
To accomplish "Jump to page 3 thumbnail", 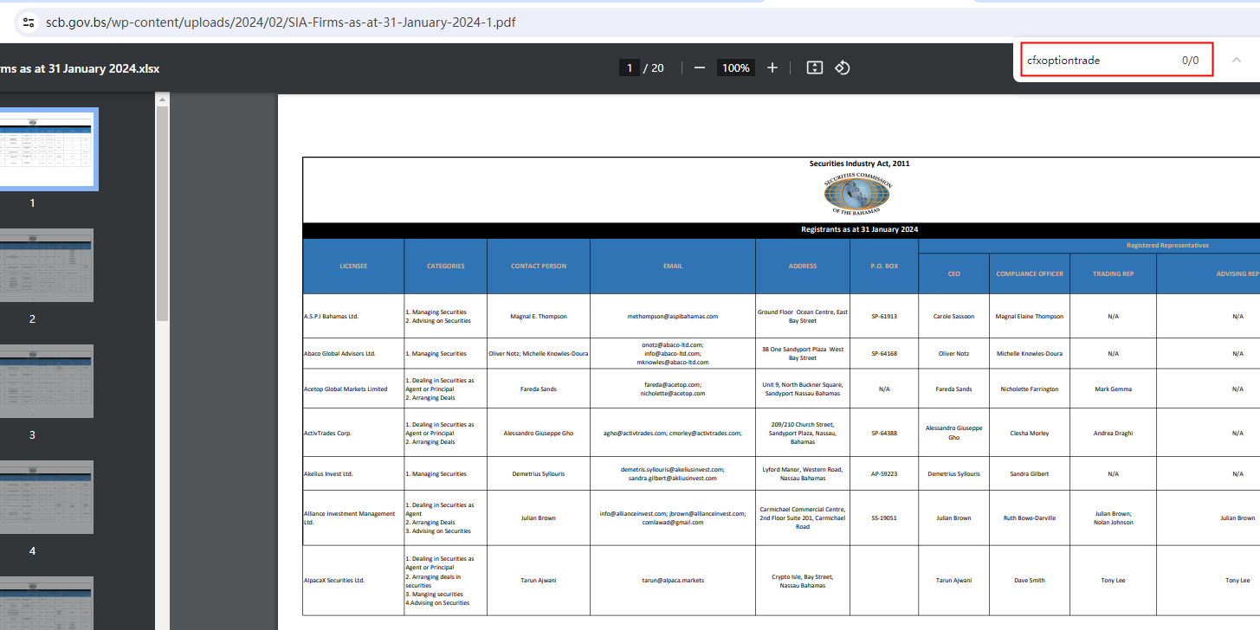I will 48,381.
